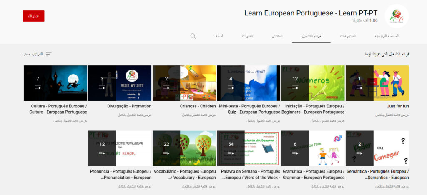Click the search magnifier icon in channel tabs

[x=193, y=36]
